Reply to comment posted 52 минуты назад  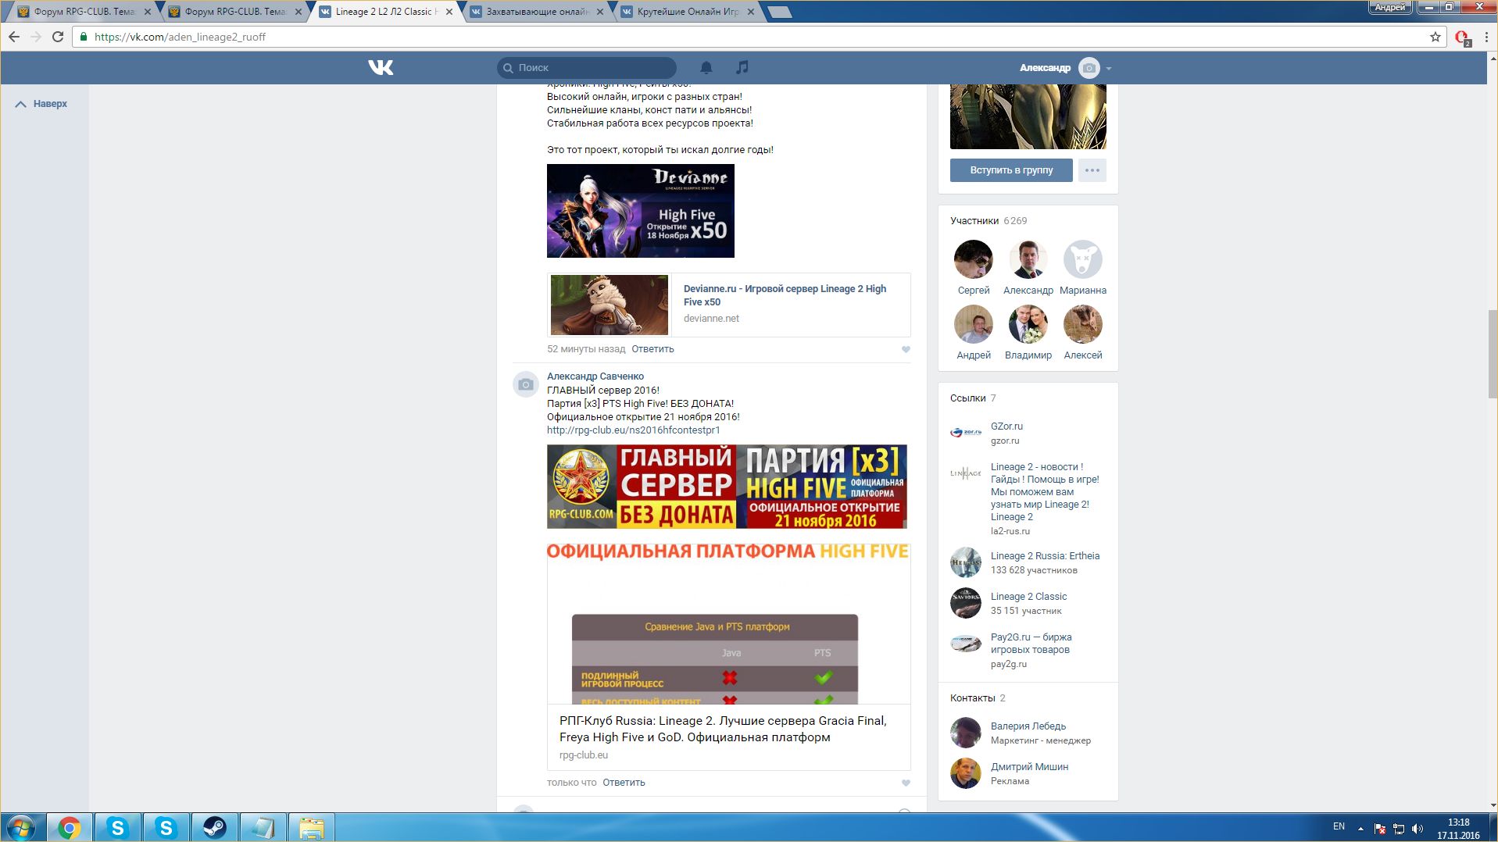point(652,349)
